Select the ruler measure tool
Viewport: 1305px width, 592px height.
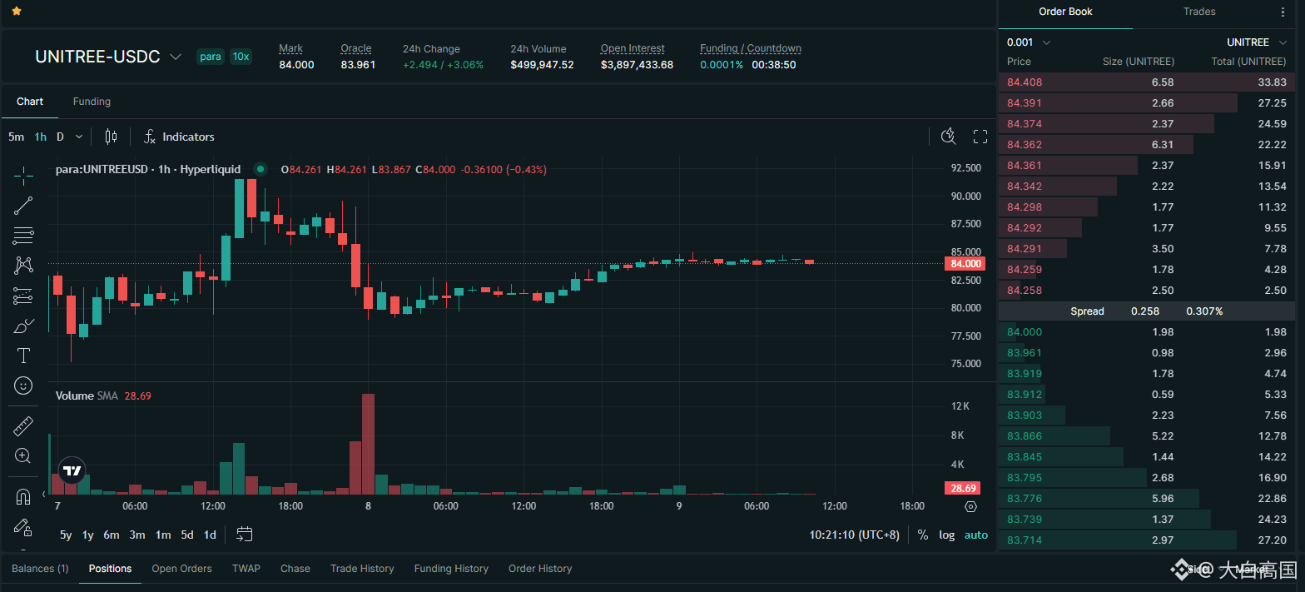tap(23, 426)
